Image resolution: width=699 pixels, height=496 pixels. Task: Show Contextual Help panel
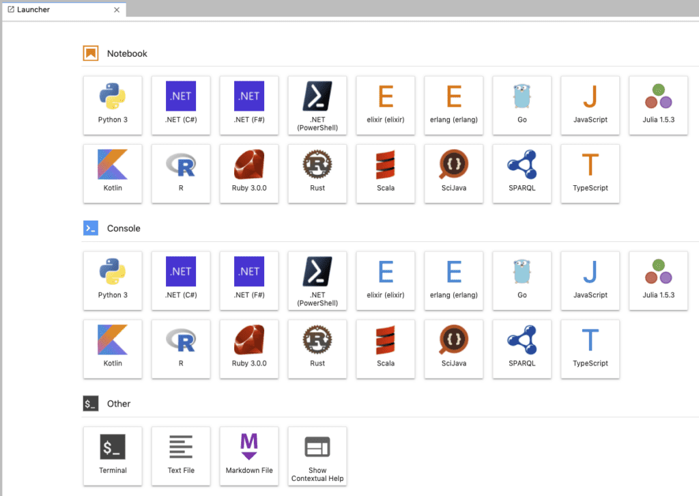[317, 456]
